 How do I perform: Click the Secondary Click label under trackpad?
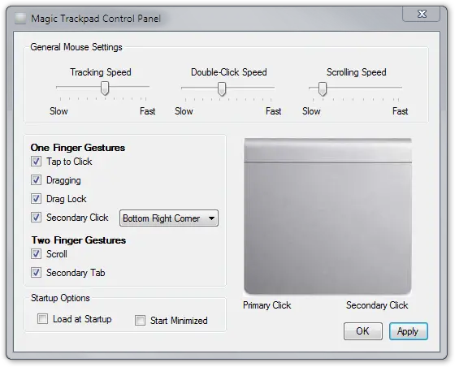[x=377, y=305]
